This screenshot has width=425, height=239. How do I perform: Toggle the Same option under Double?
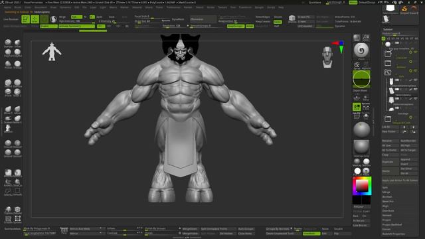[278, 22]
